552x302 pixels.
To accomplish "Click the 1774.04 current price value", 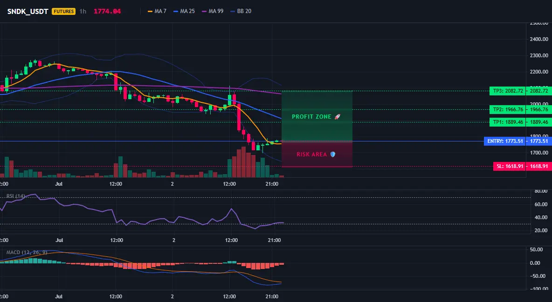I will pyautogui.click(x=107, y=11).
